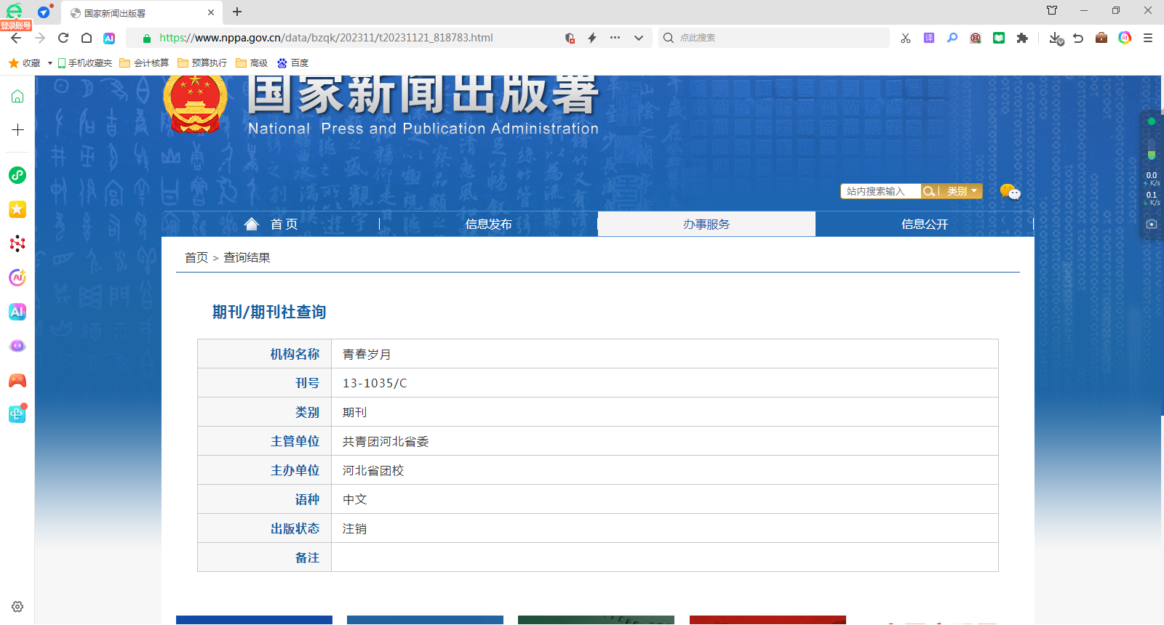Reload the page with refresh icon
Screen dimensions: 1164x625
63,38
